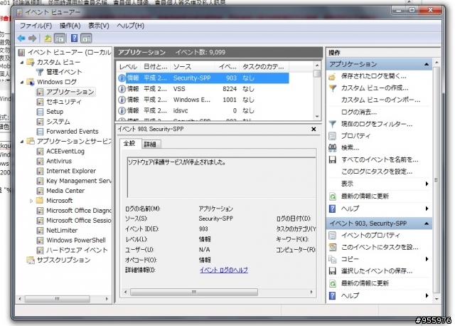Close the event 903 preview pane

tap(314, 129)
